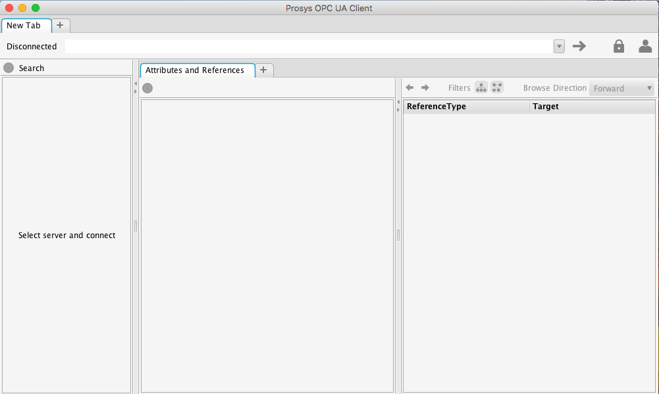The image size is (659, 394).
Task: Add a new connection tab with plus
Action: coord(60,26)
